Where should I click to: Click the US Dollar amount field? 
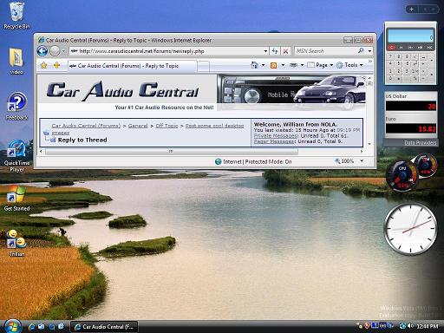tap(411, 106)
